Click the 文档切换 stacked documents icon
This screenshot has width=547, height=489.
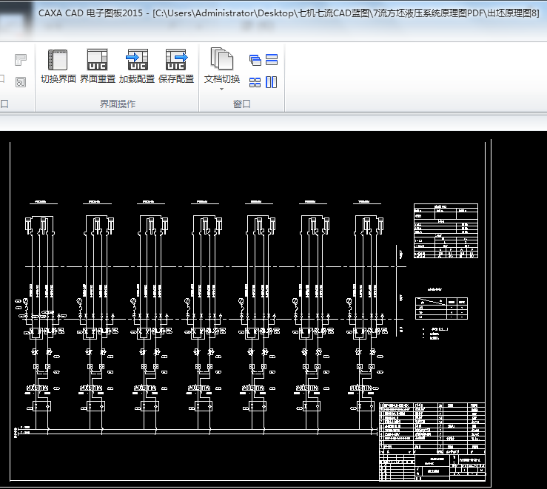222,59
